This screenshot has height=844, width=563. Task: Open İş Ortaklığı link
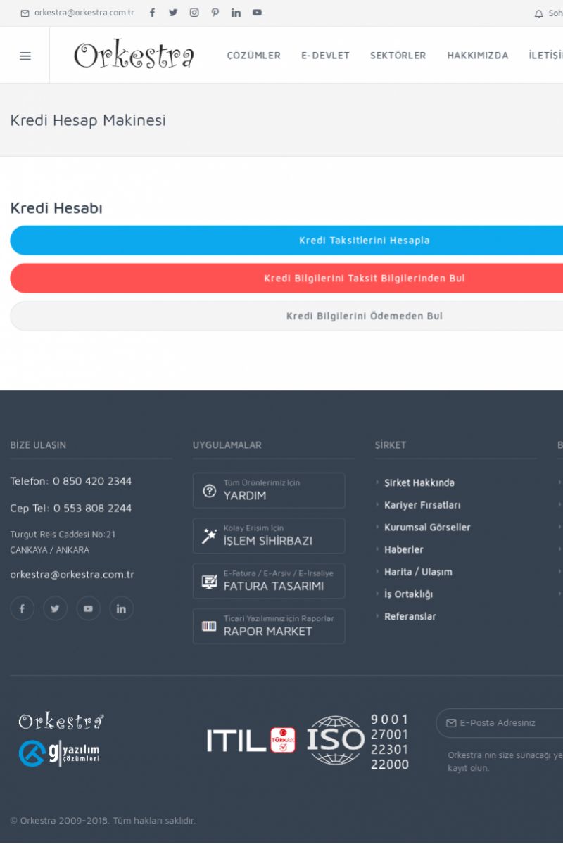pyautogui.click(x=408, y=594)
